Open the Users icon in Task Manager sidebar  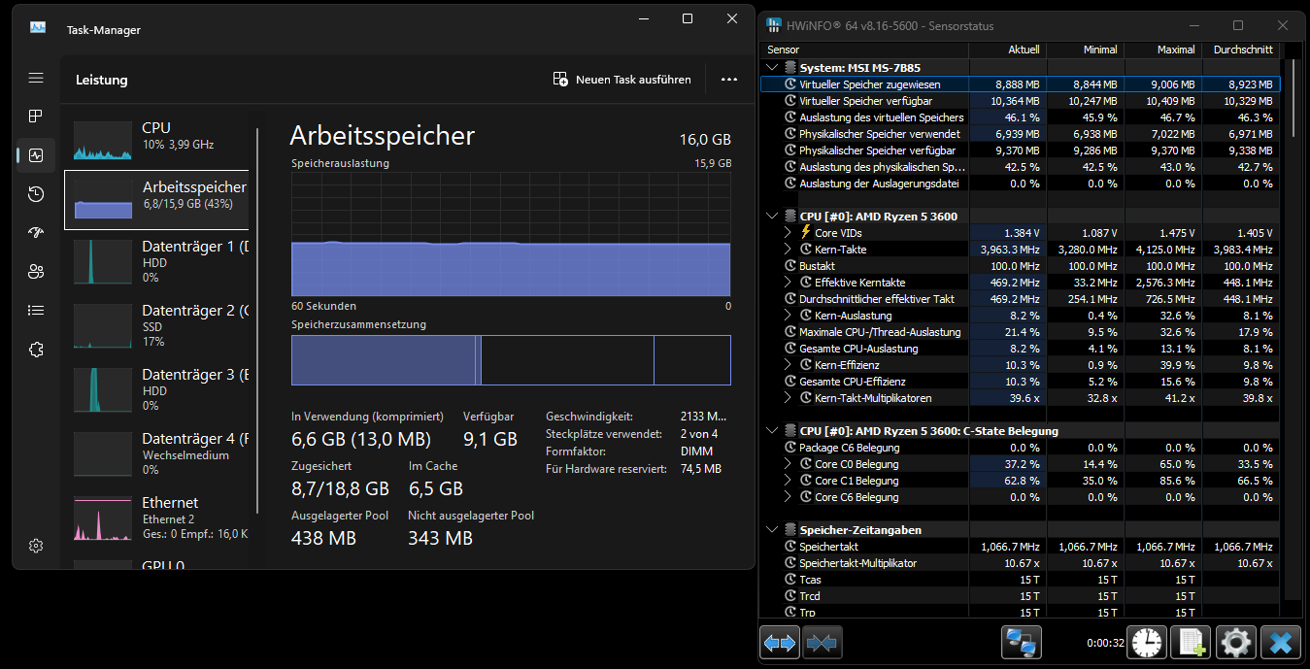36,272
